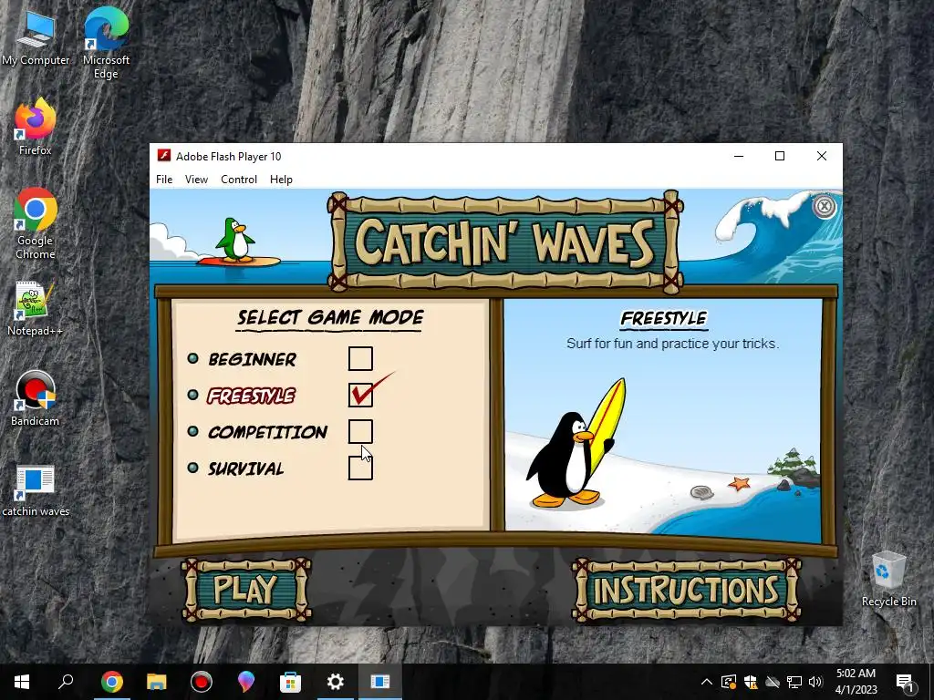The image size is (934, 700).
Task: Open the File menu
Action: point(164,180)
